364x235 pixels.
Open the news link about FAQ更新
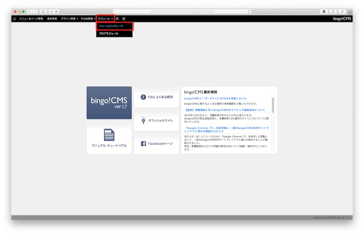(x=215, y=98)
